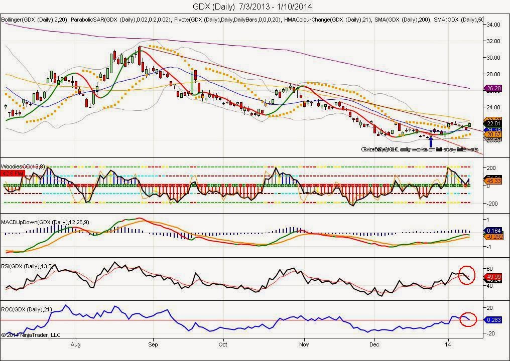
Task: Click the 28.00 price axis label
Action: [x=493, y=74]
